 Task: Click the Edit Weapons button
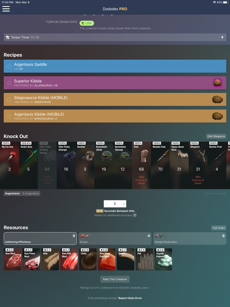216,136
